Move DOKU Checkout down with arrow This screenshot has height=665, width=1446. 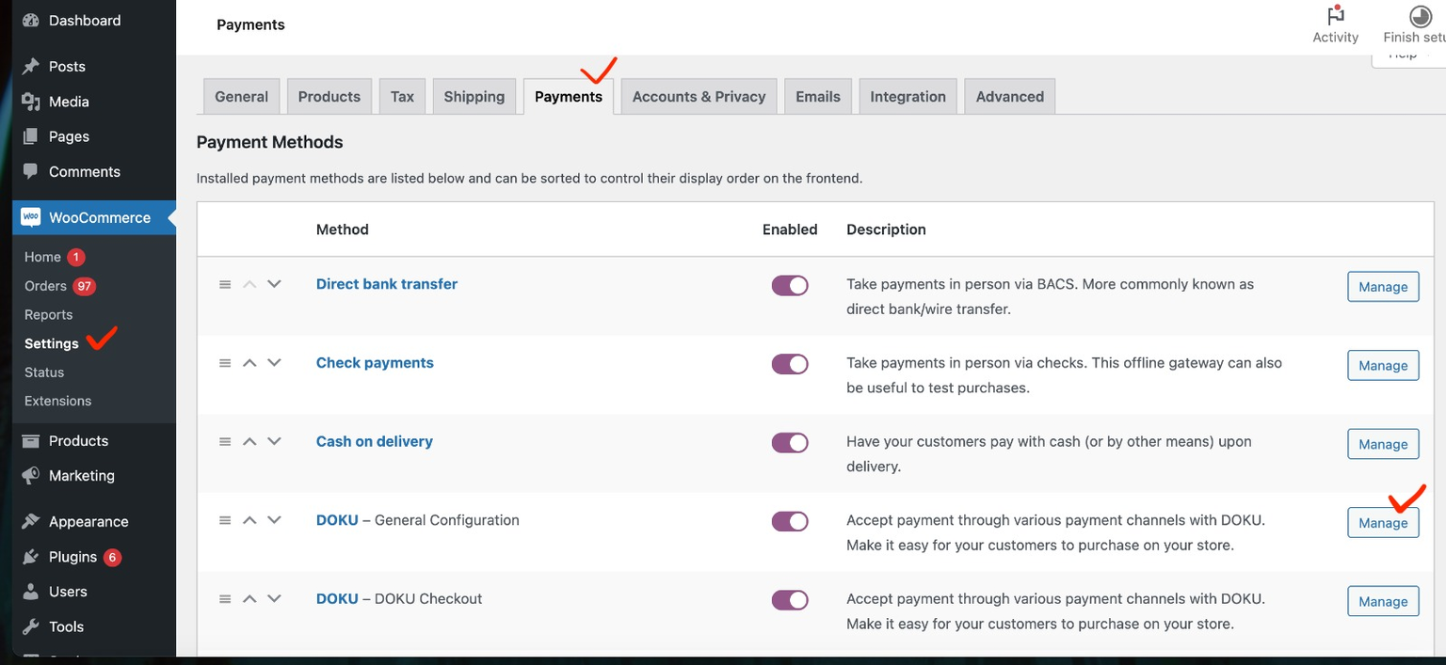[x=274, y=598]
